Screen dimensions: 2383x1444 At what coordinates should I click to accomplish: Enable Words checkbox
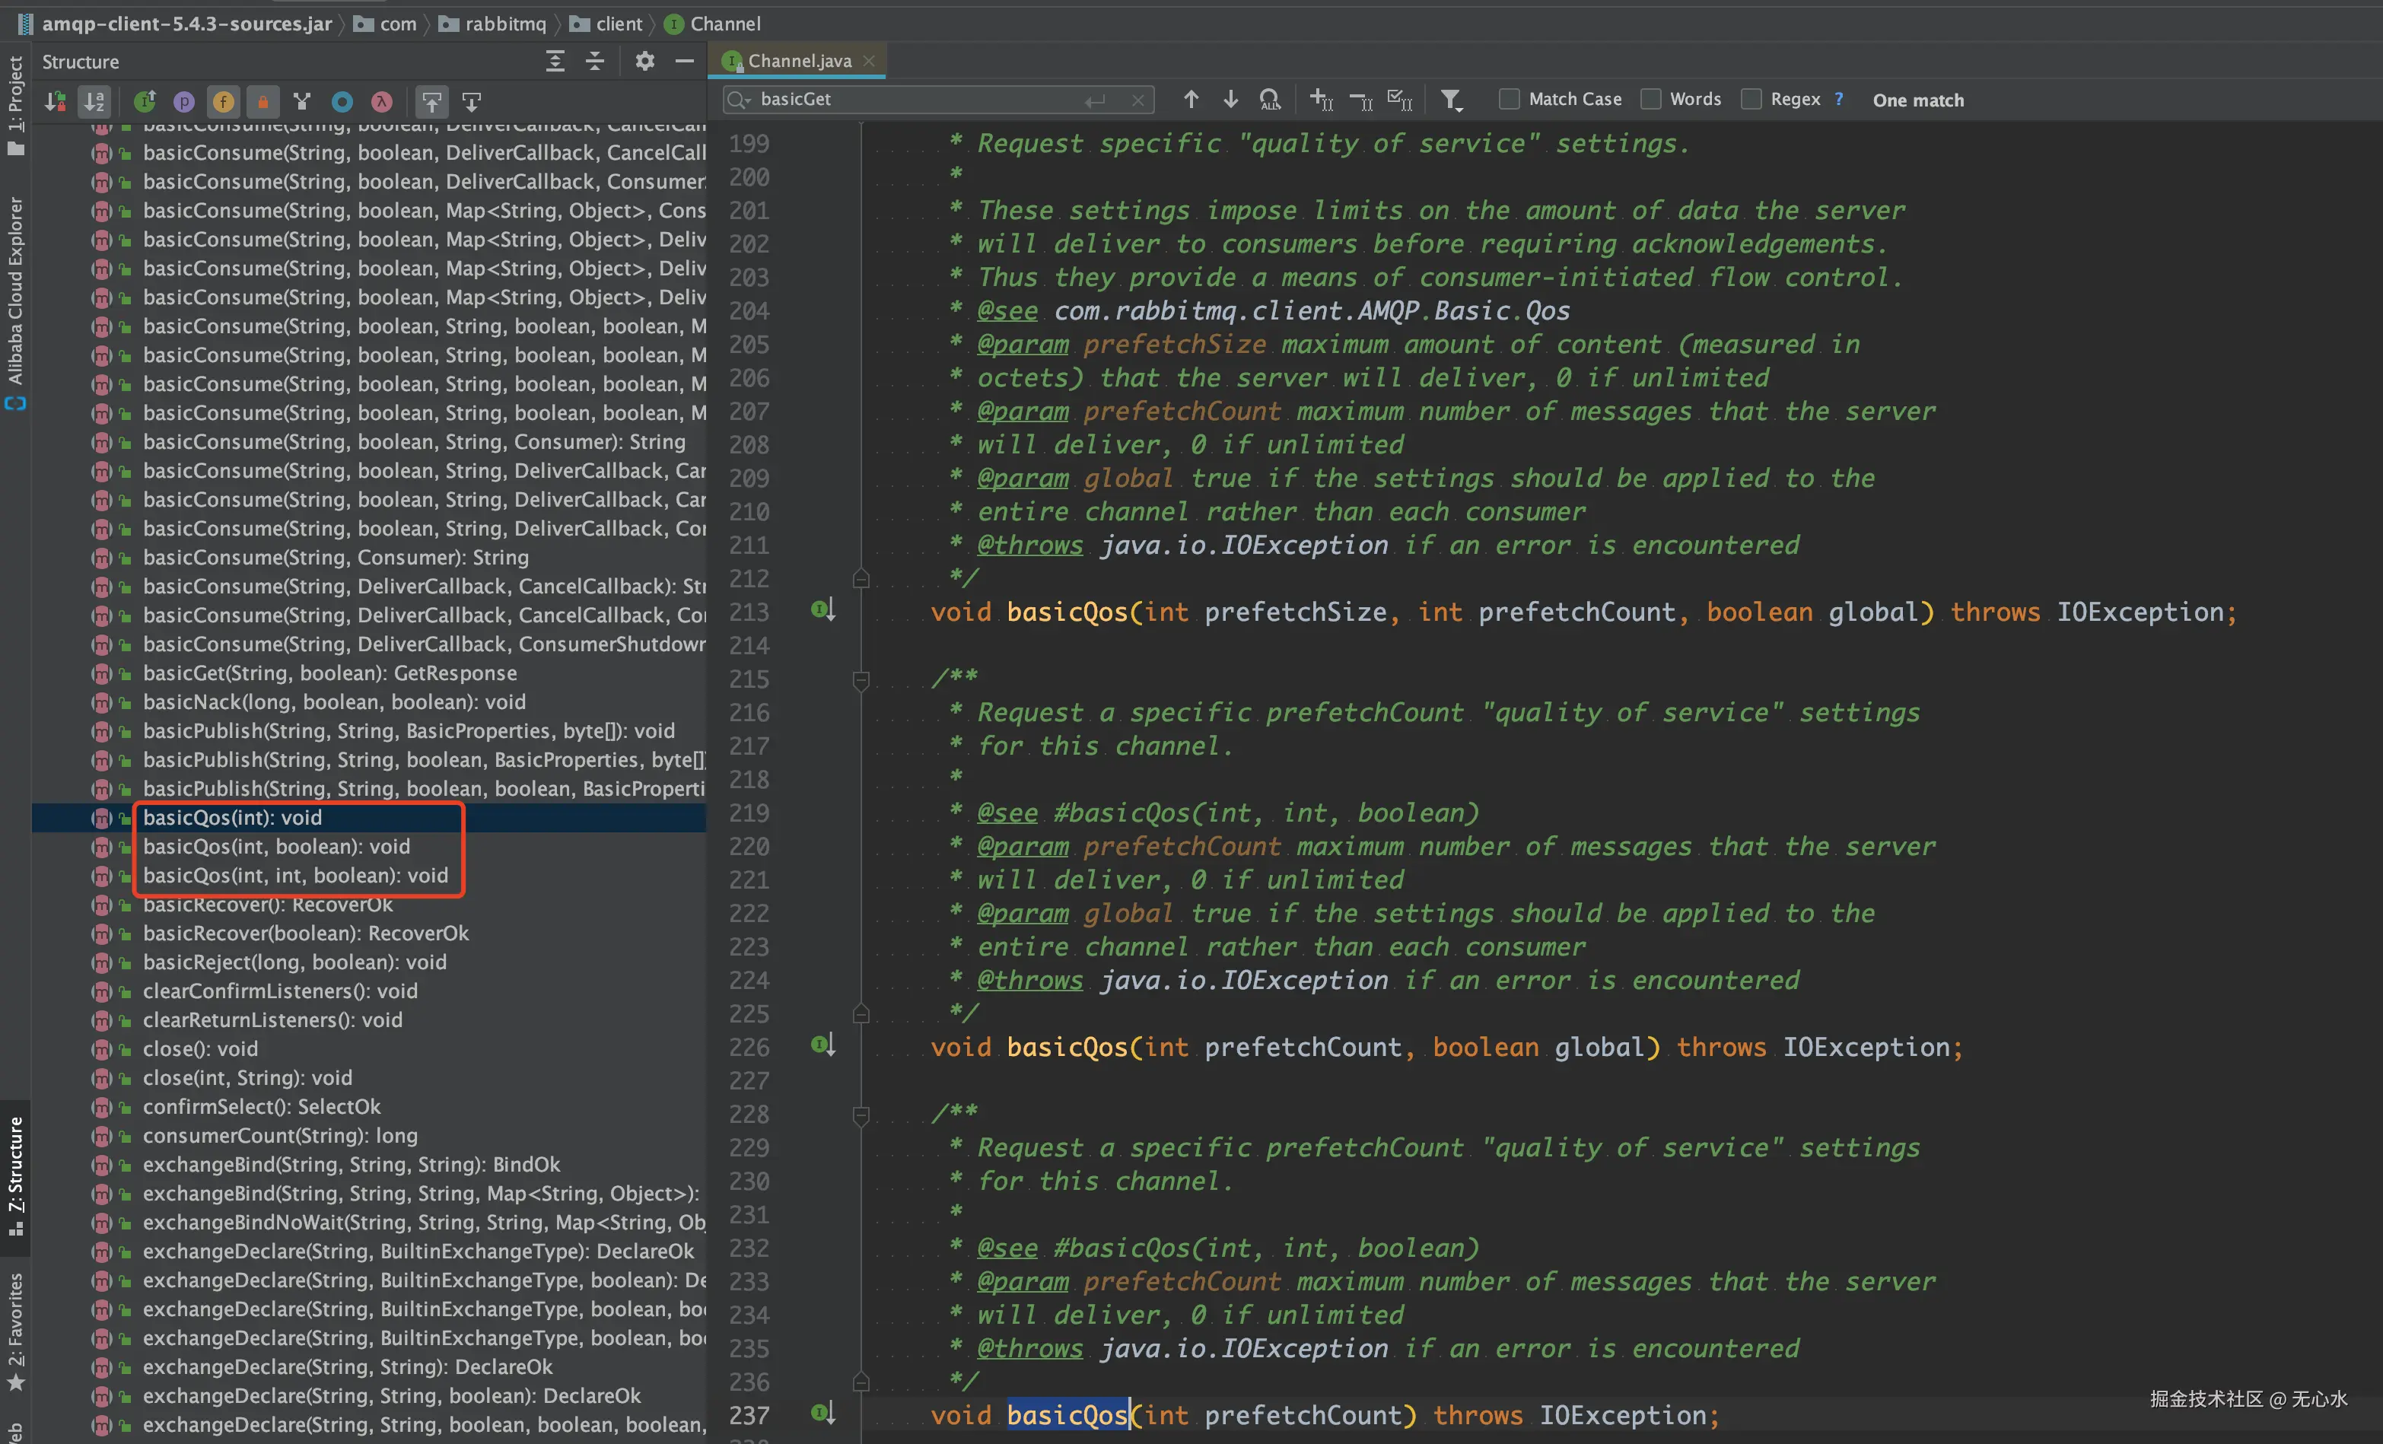click(x=1651, y=99)
